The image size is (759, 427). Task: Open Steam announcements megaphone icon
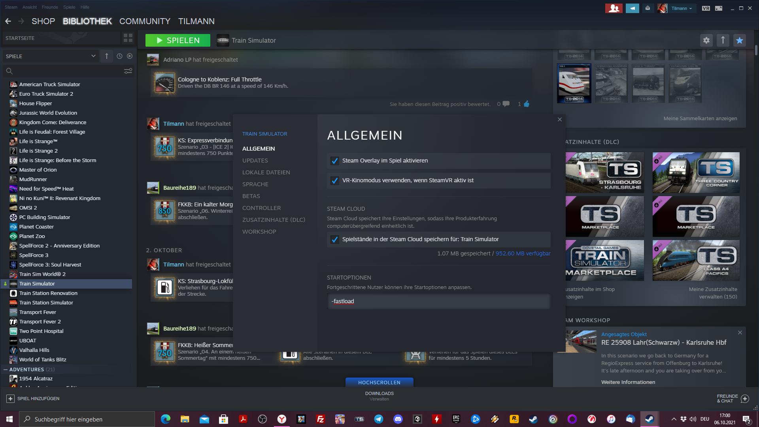[x=632, y=8]
